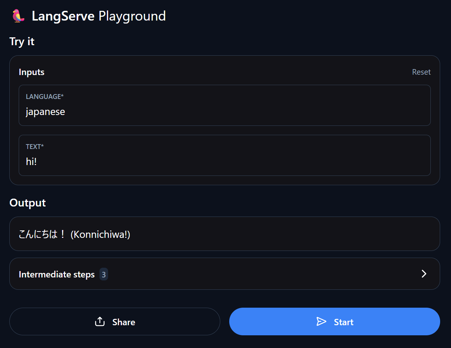Select the LANGUAGE field label
This screenshot has width=451, height=348.
coord(45,96)
